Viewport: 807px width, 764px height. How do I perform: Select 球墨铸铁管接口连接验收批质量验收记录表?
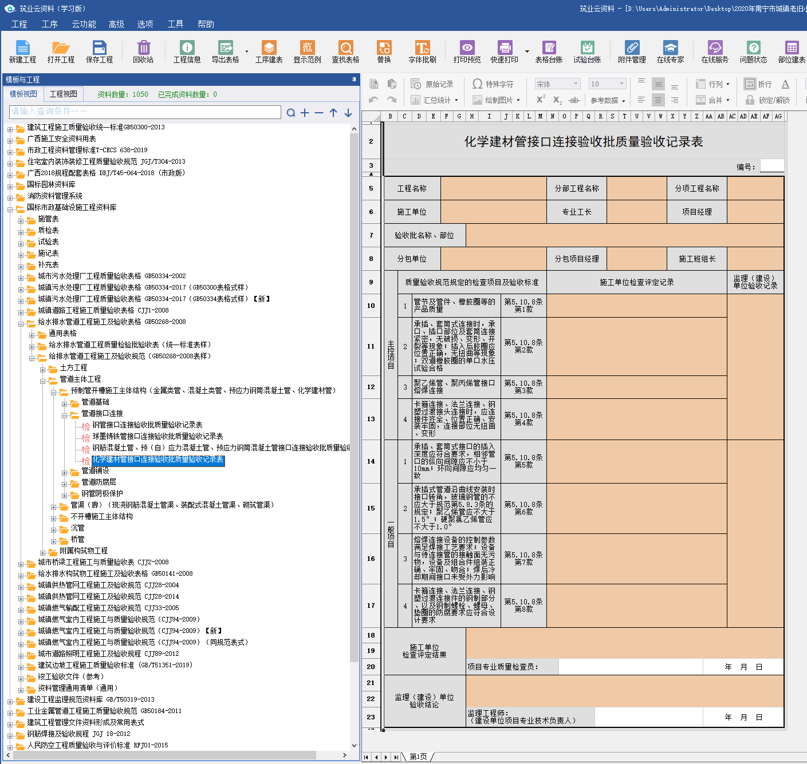(158, 436)
